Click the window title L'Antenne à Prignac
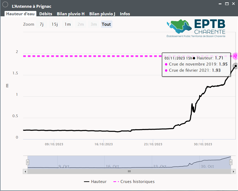Viewport: 238px width, 191px height. pyautogui.click(x=32, y=6)
